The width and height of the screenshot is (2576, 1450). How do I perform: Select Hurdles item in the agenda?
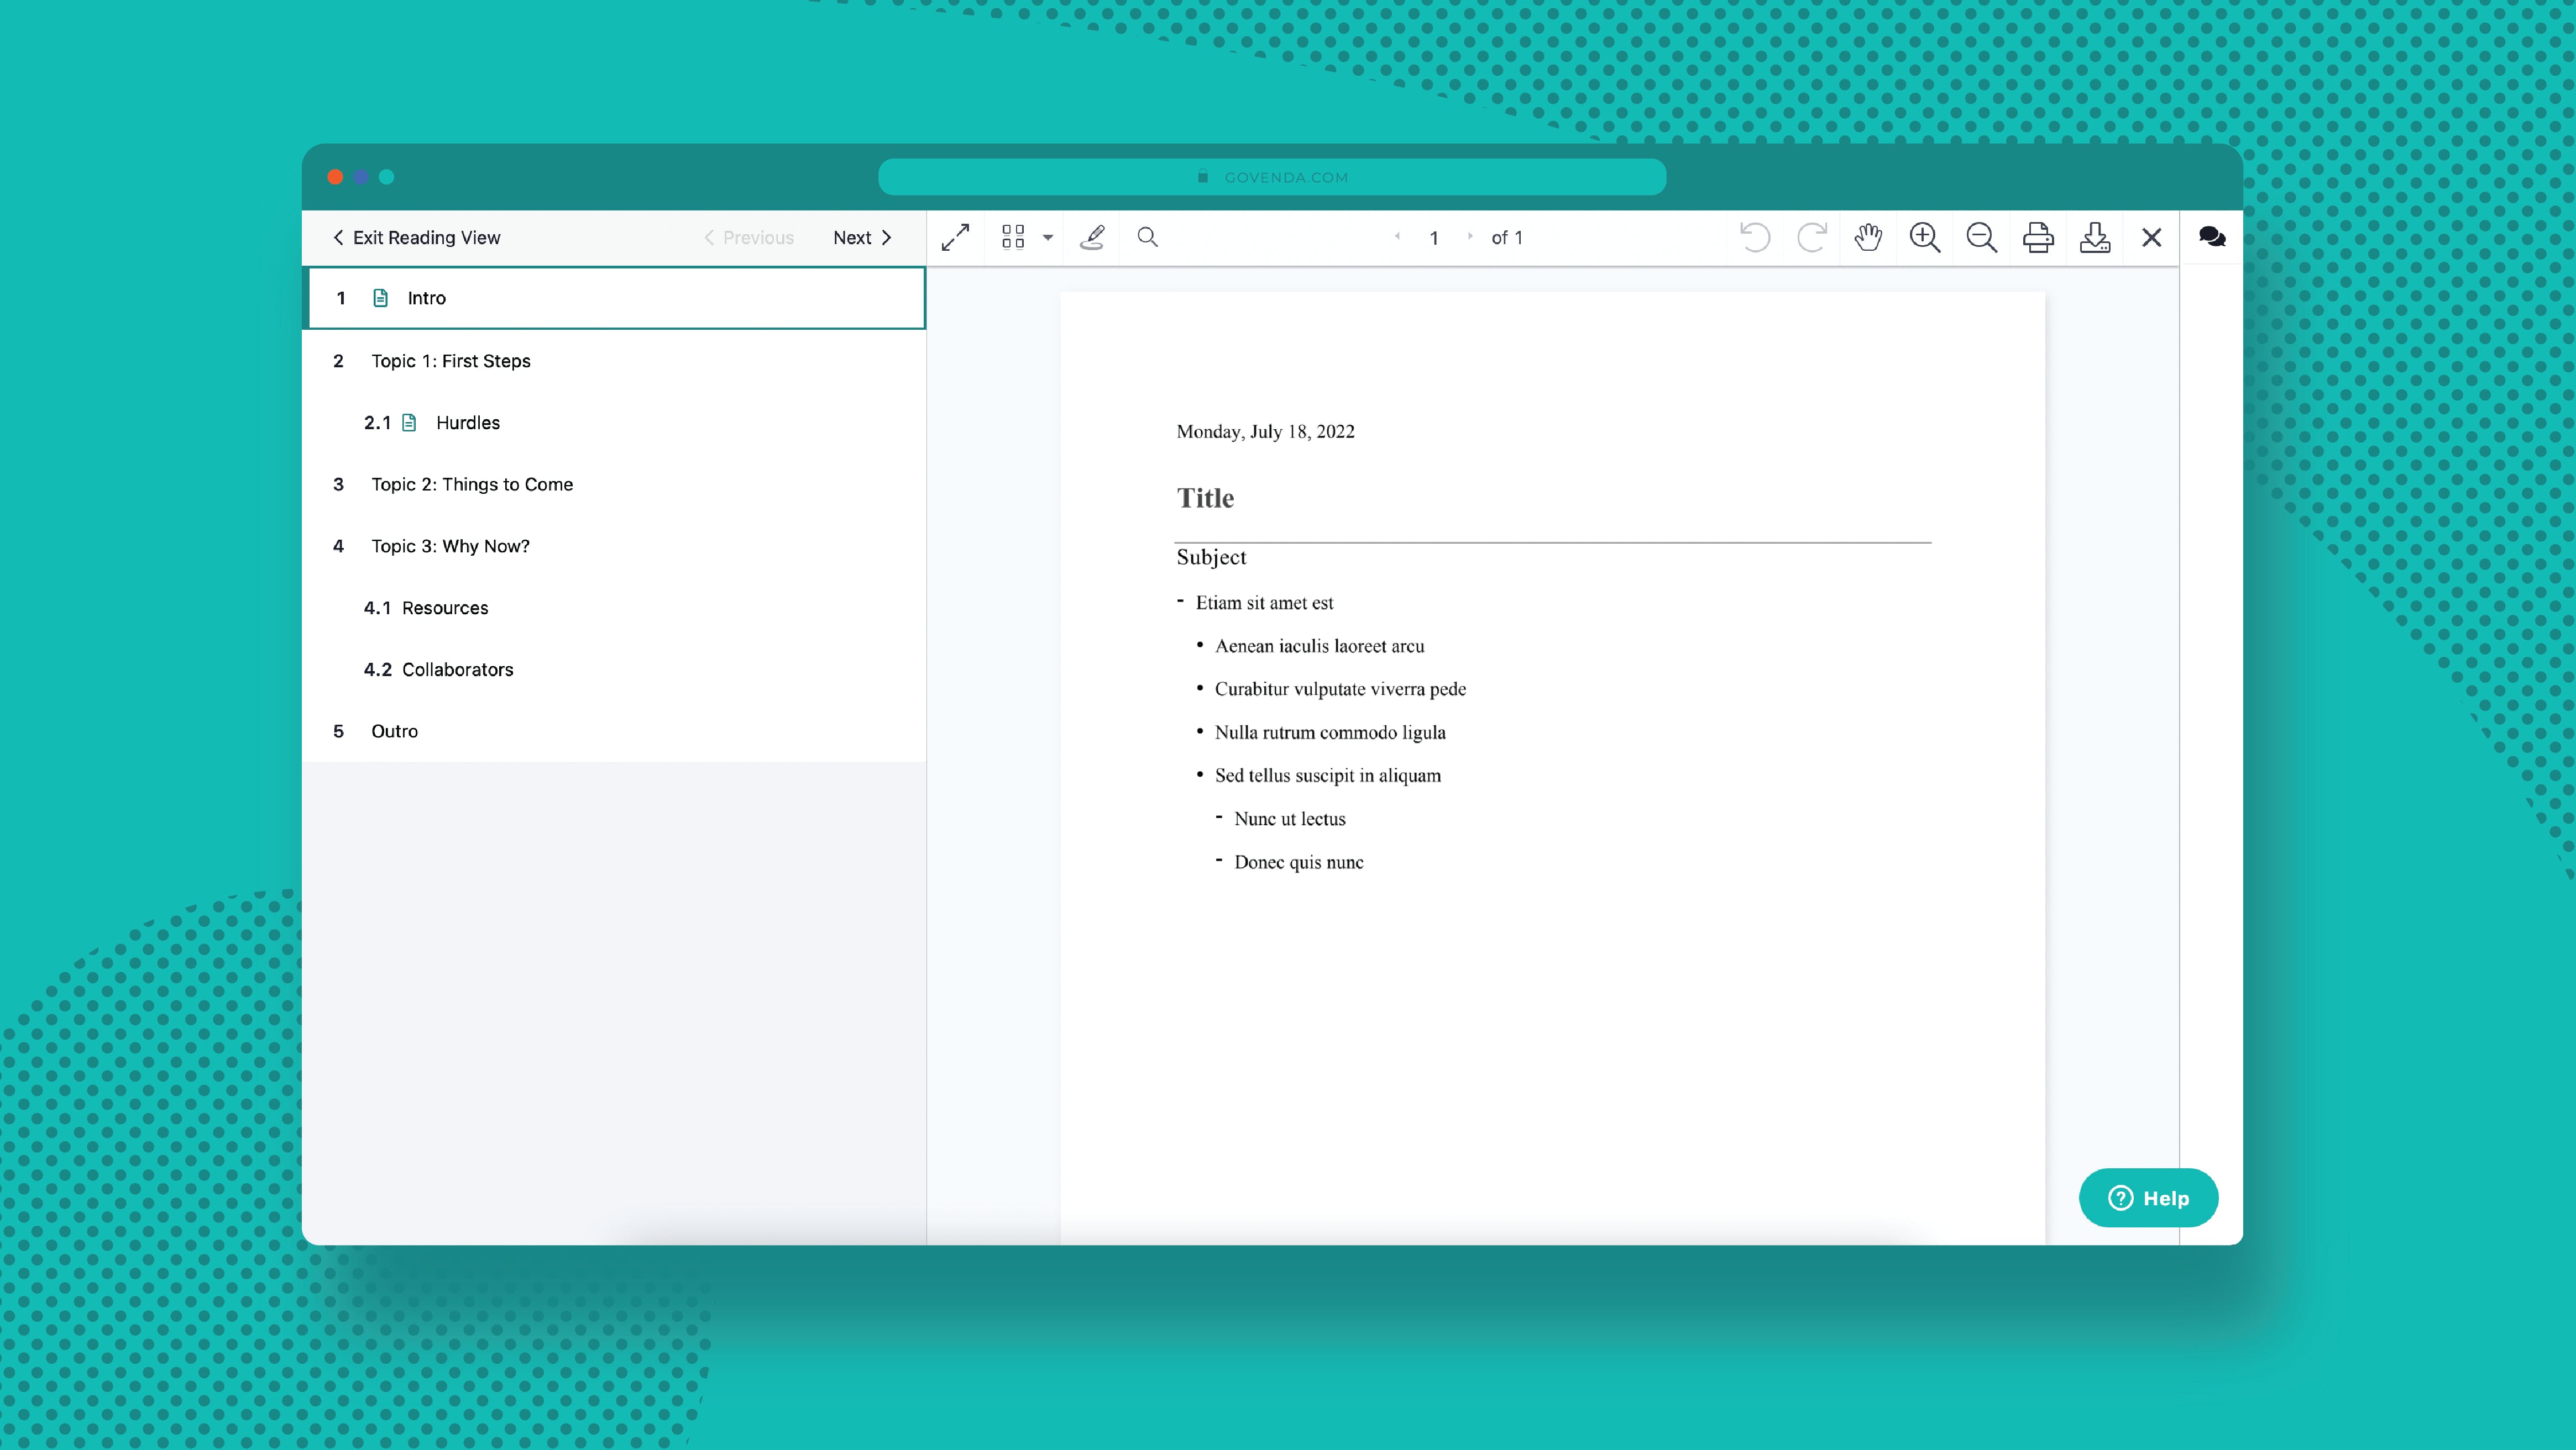click(467, 423)
